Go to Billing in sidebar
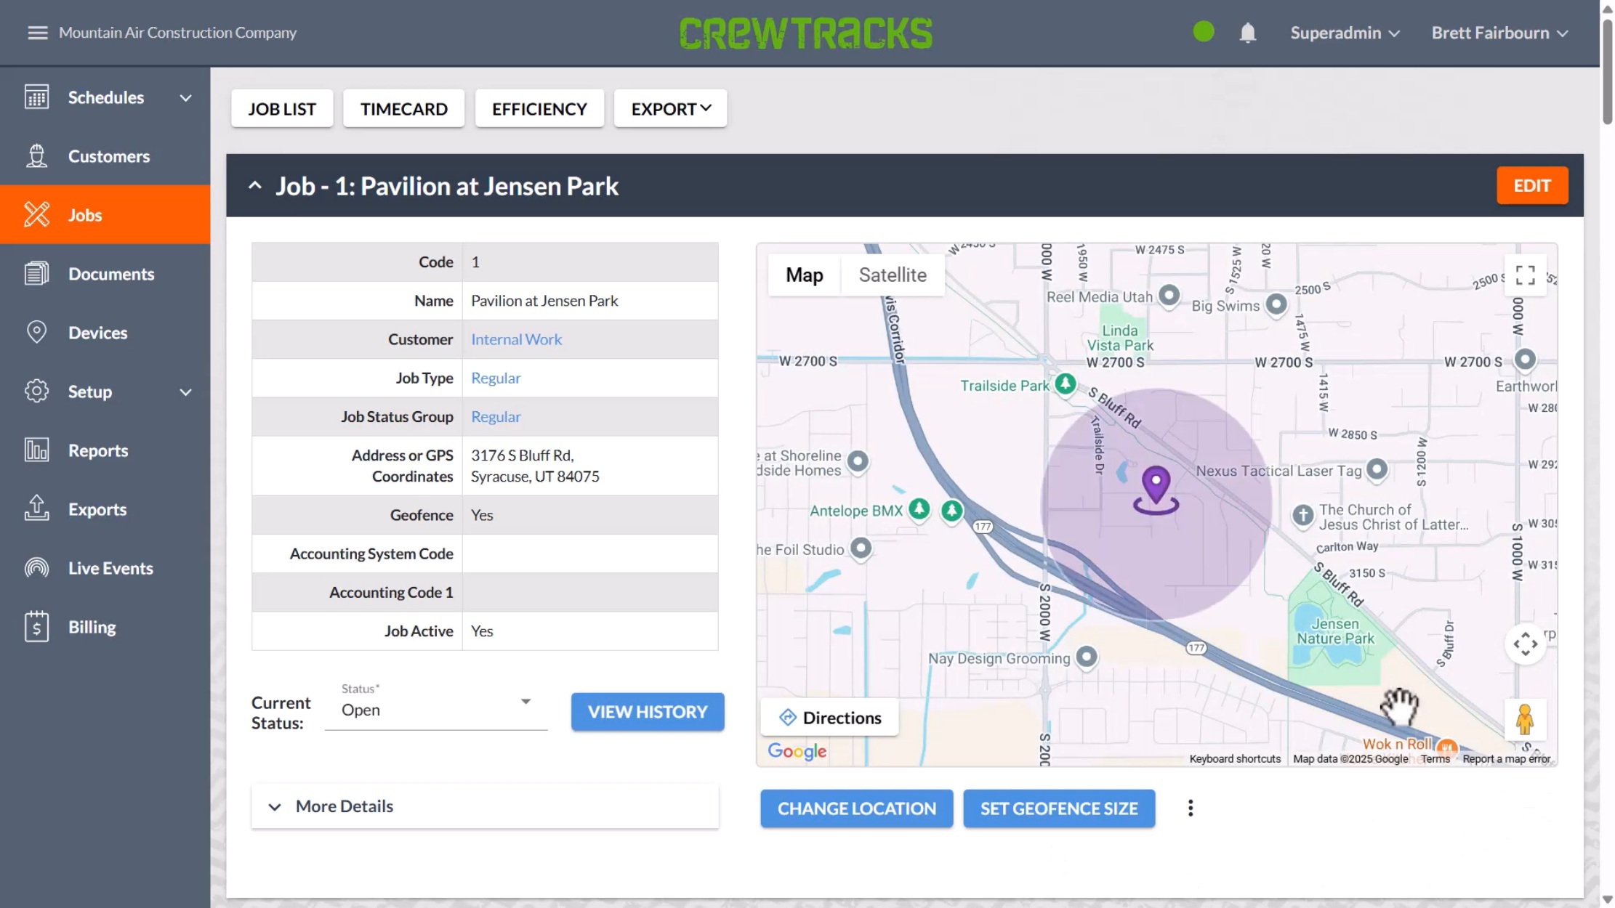Viewport: 1615px width, 908px height. point(105,627)
